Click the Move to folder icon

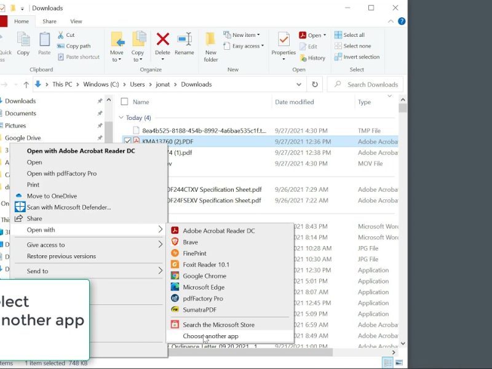pyautogui.click(x=117, y=39)
